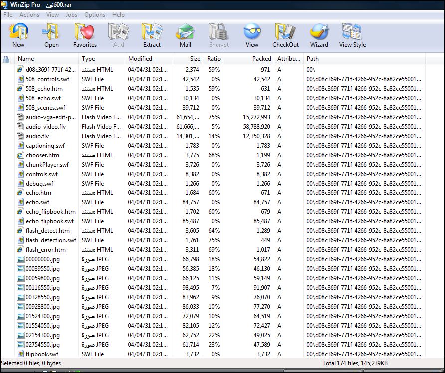Screen dimensions: 445x373
Task: Select the file controls.swf
Action: click(x=42, y=174)
